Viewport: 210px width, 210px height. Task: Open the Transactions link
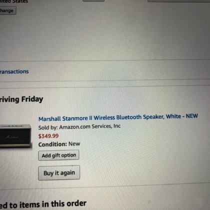point(14,71)
